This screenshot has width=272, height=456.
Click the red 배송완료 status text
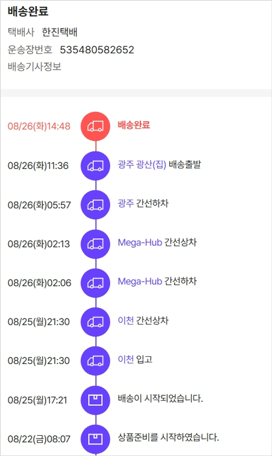pyautogui.click(x=134, y=125)
